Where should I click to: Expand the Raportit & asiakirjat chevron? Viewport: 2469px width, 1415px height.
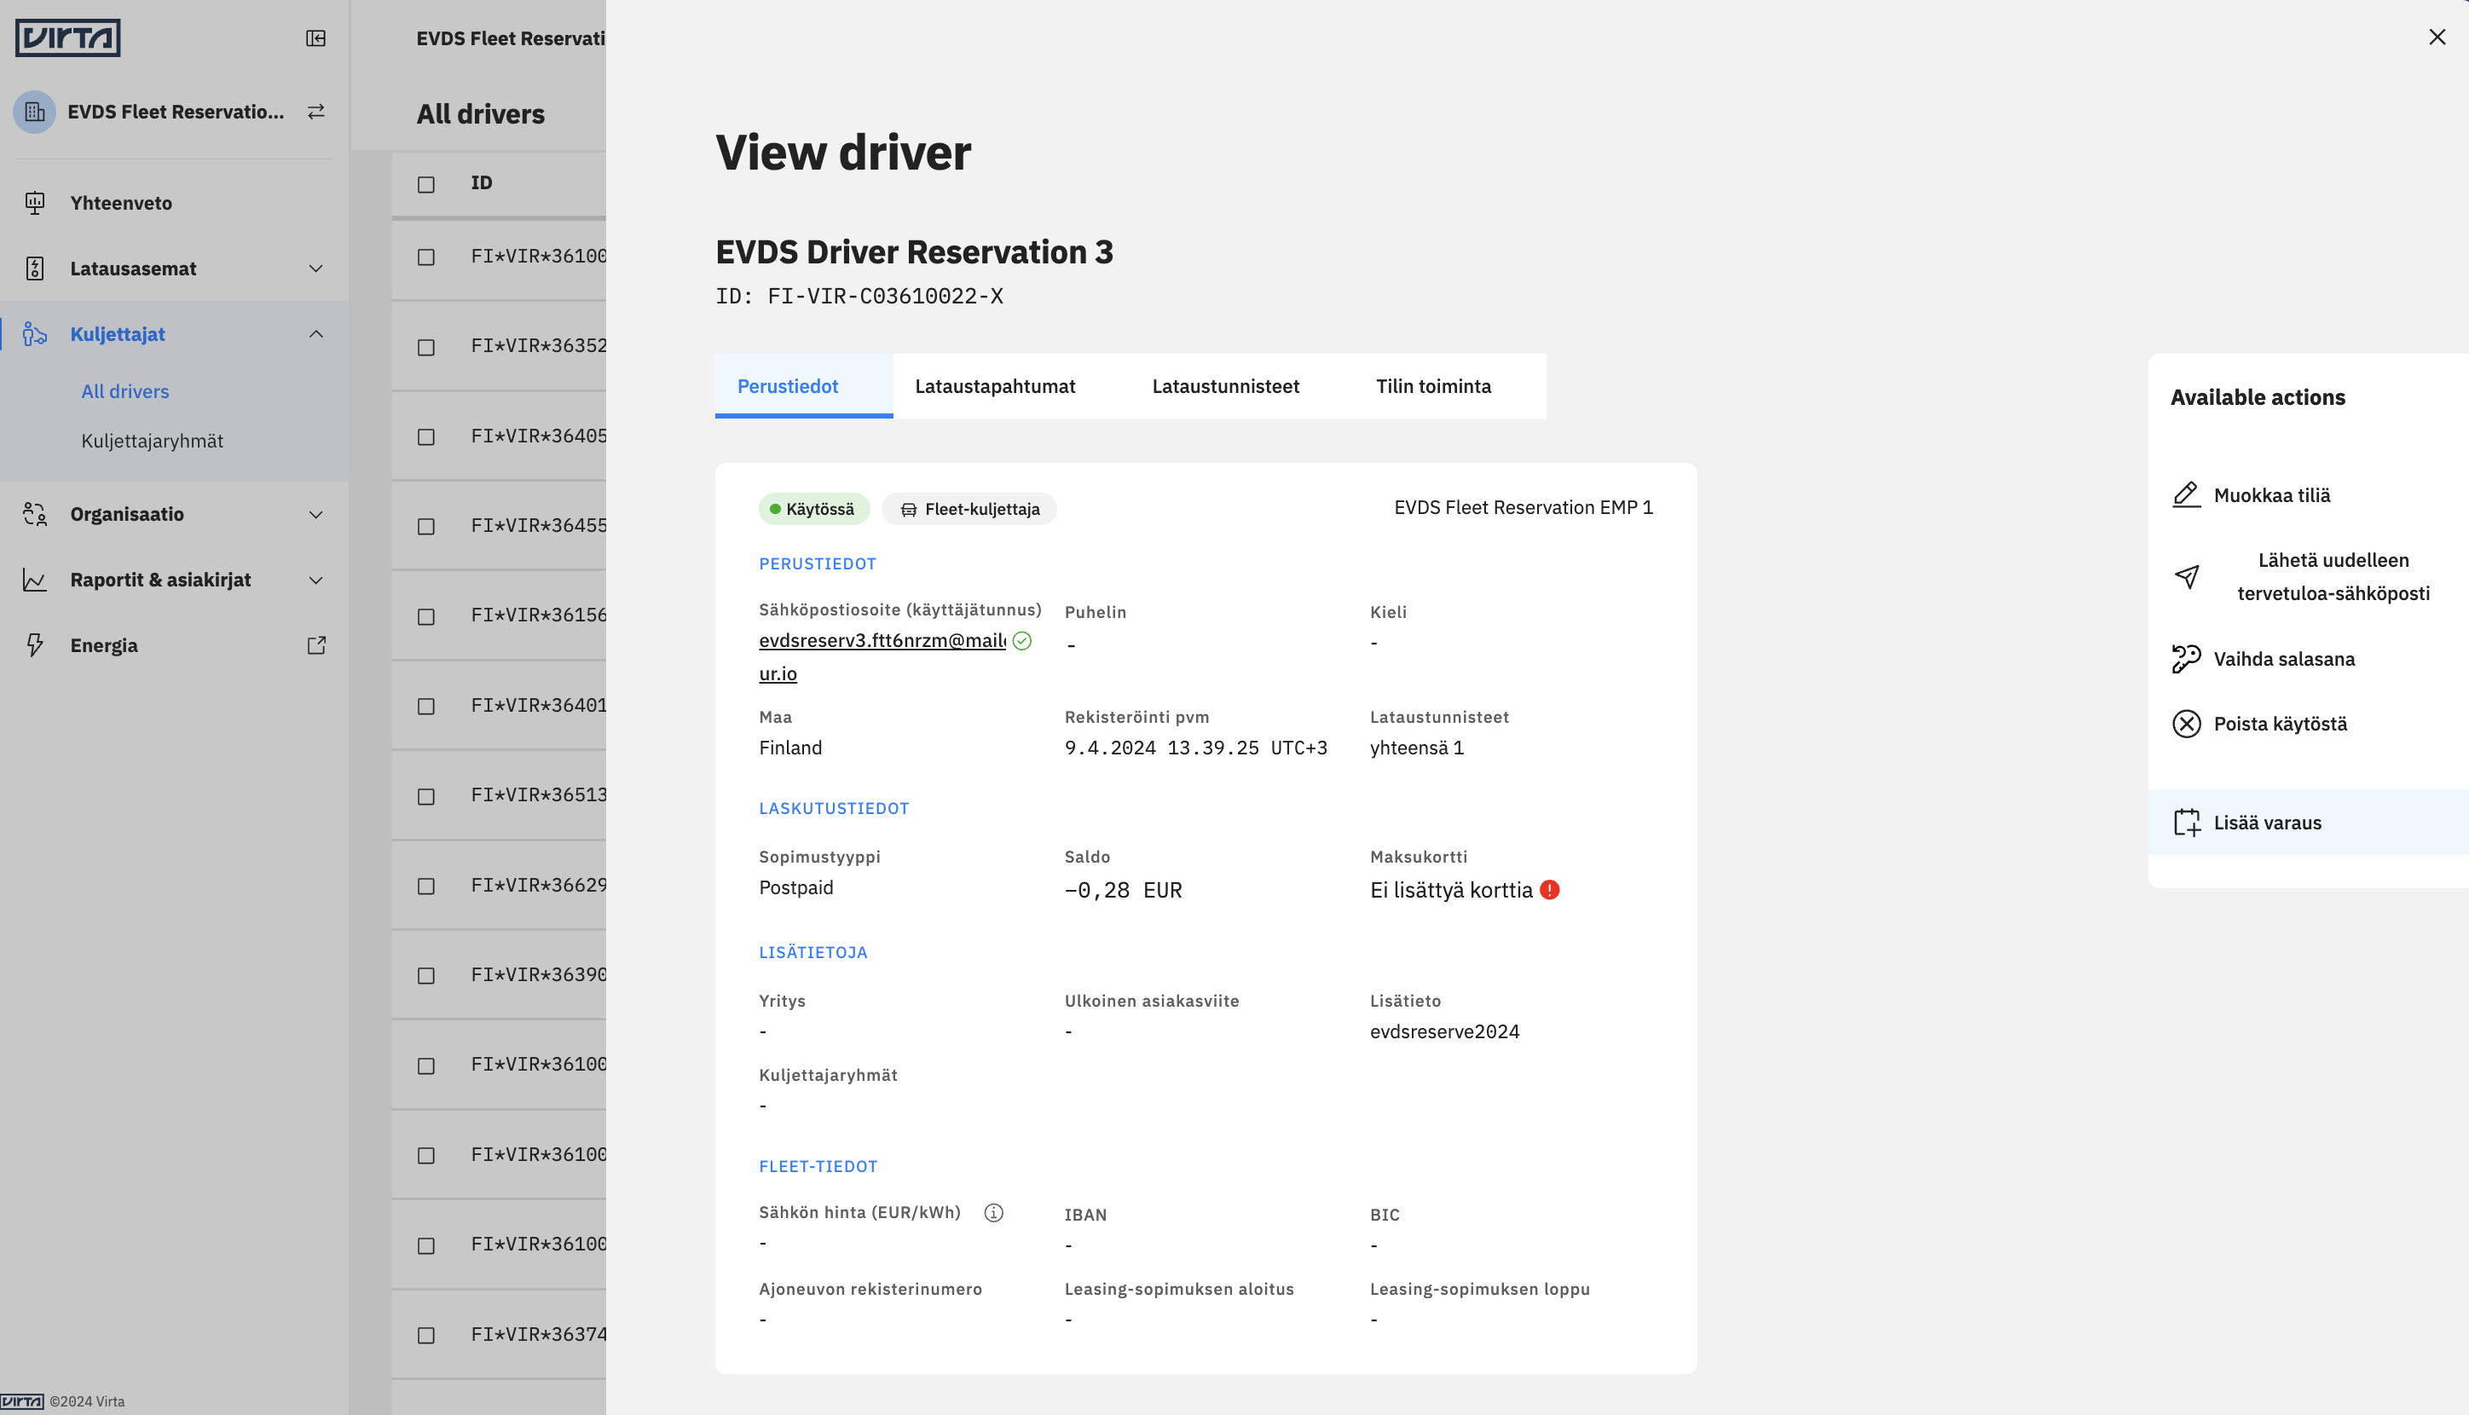click(316, 580)
